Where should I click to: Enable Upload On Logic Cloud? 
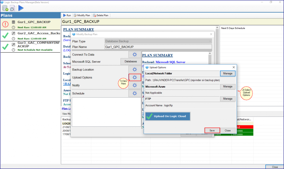(x=168, y=116)
